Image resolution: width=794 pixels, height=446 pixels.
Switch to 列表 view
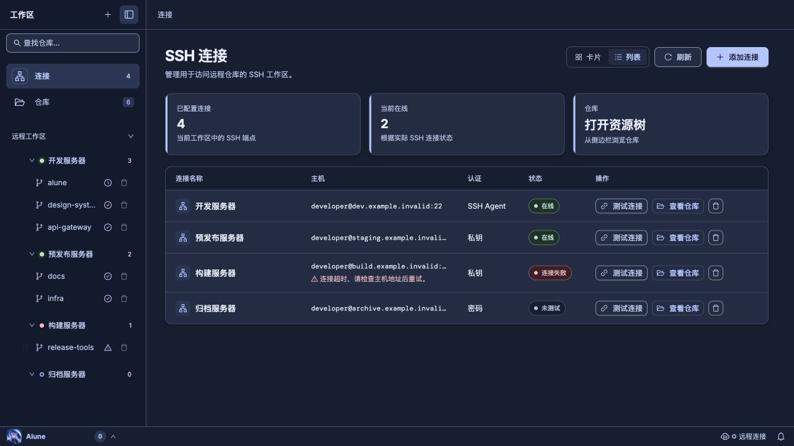pos(628,57)
